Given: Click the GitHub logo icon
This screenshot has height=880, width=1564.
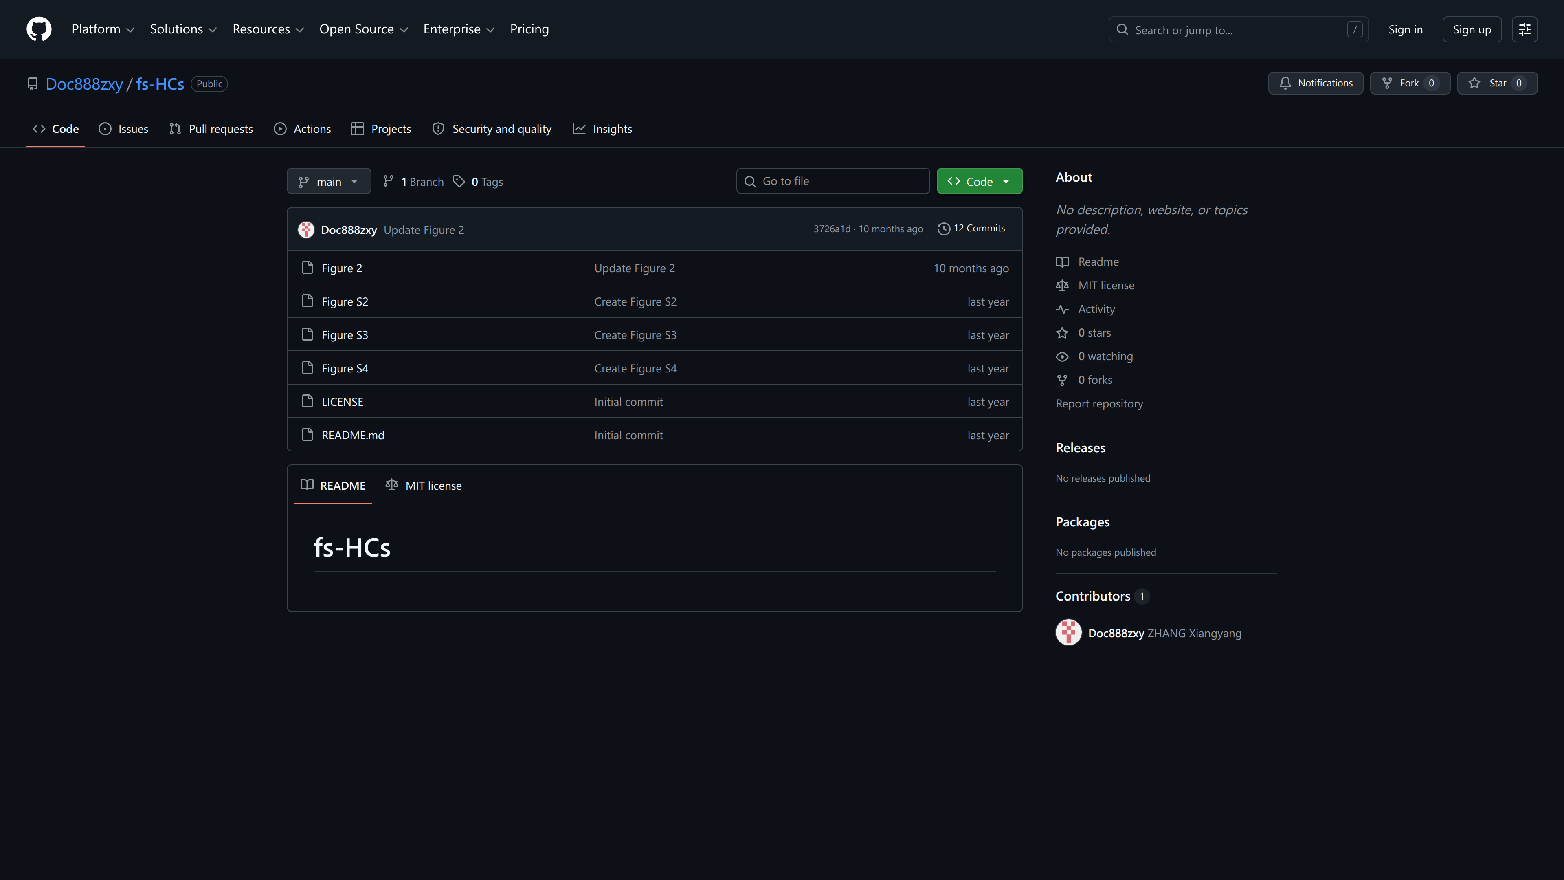Looking at the screenshot, I should coord(39,29).
